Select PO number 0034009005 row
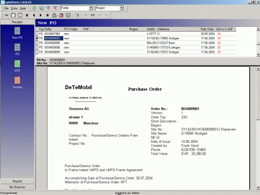Screen dimensions: 260x195 click(136, 52)
